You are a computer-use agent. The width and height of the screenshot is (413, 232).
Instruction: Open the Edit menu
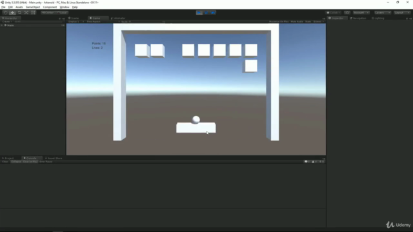(10, 7)
